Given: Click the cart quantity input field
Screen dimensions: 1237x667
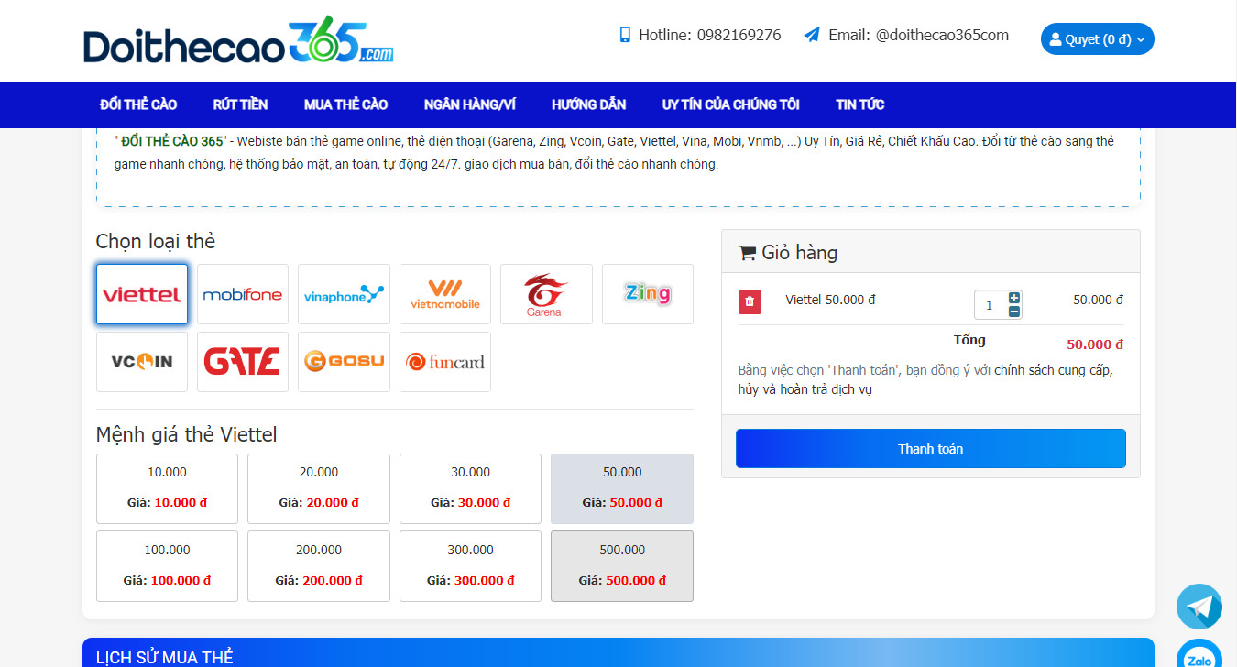Looking at the screenshot, I should point(991,305).
